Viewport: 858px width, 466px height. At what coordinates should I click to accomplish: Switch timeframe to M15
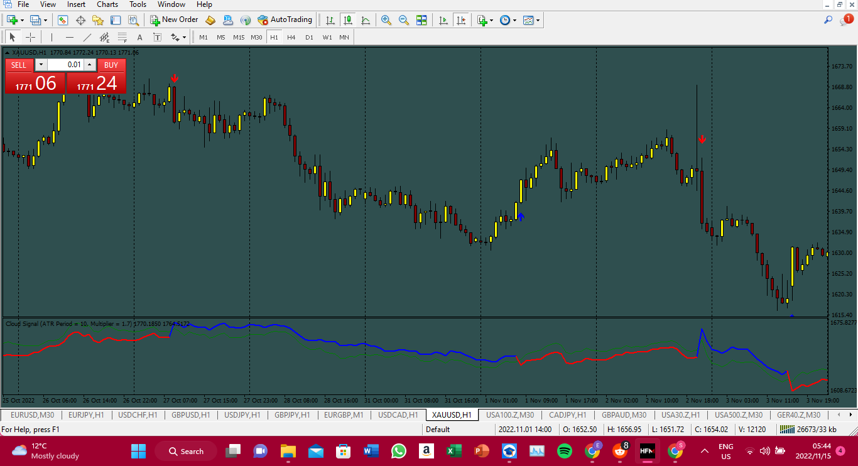tap(239, 37)
